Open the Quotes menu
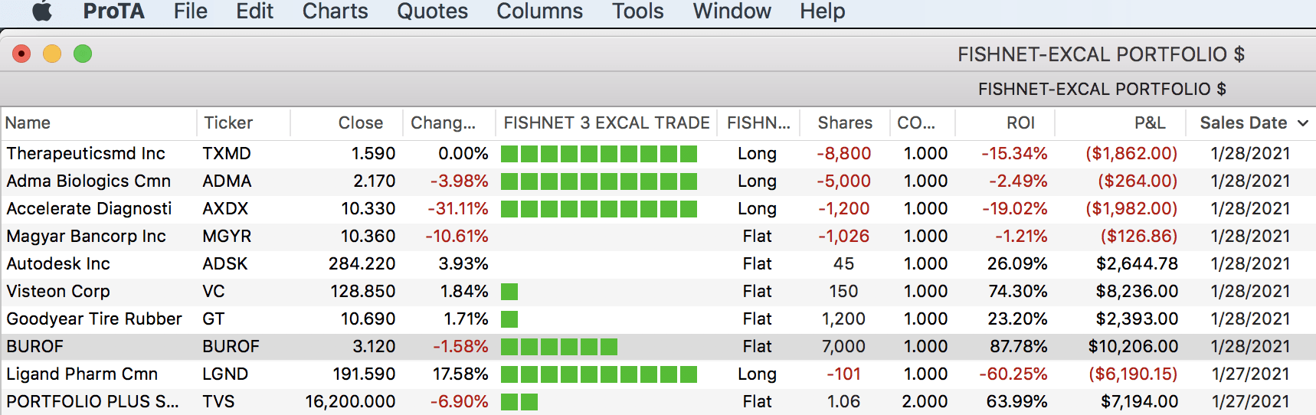The width and height of the screenshot is (1316, 415). click(432, 11)
